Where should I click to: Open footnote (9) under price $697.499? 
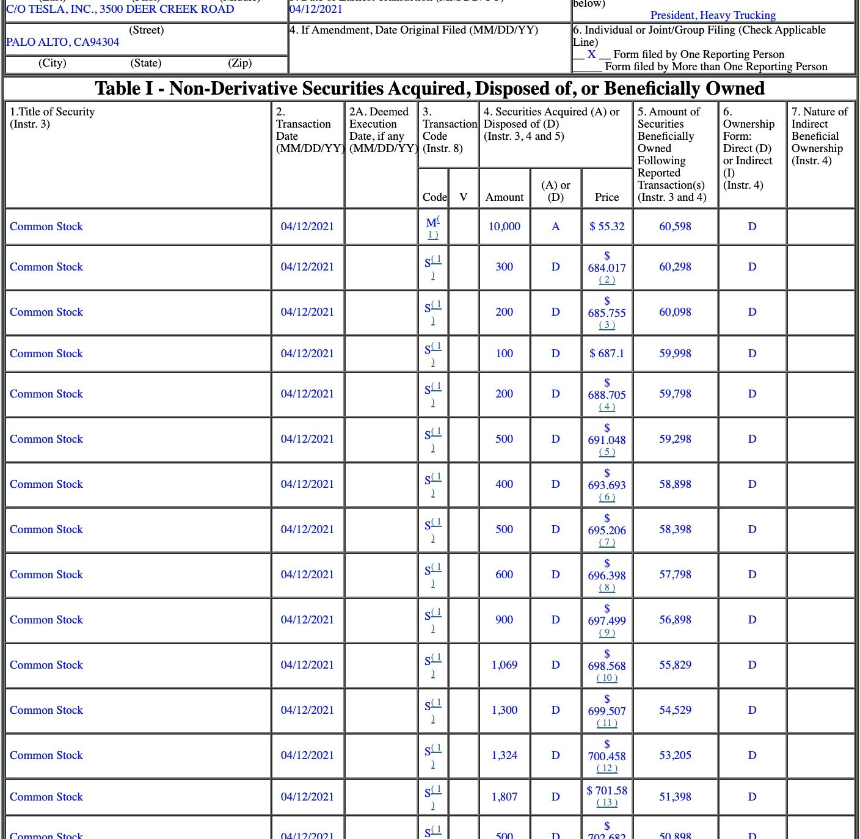point(607,633)
